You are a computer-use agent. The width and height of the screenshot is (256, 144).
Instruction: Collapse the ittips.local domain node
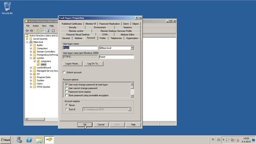[27, 42]
